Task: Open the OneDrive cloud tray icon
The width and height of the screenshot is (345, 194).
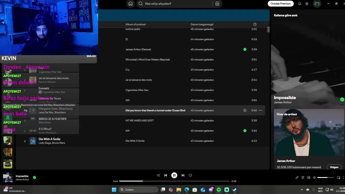Action: [x=308, y=190]
